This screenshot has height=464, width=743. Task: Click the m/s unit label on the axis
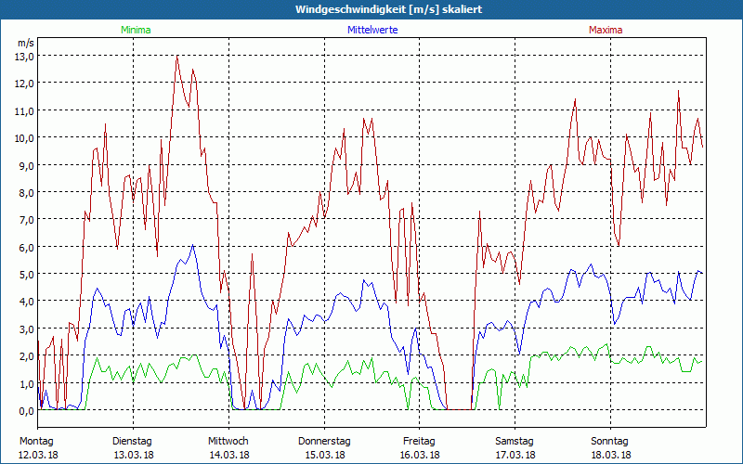(x=26, y=43)
